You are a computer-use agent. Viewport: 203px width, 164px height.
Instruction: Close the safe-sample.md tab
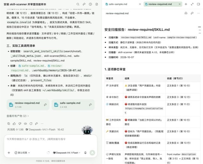click(x=140, y=4)
